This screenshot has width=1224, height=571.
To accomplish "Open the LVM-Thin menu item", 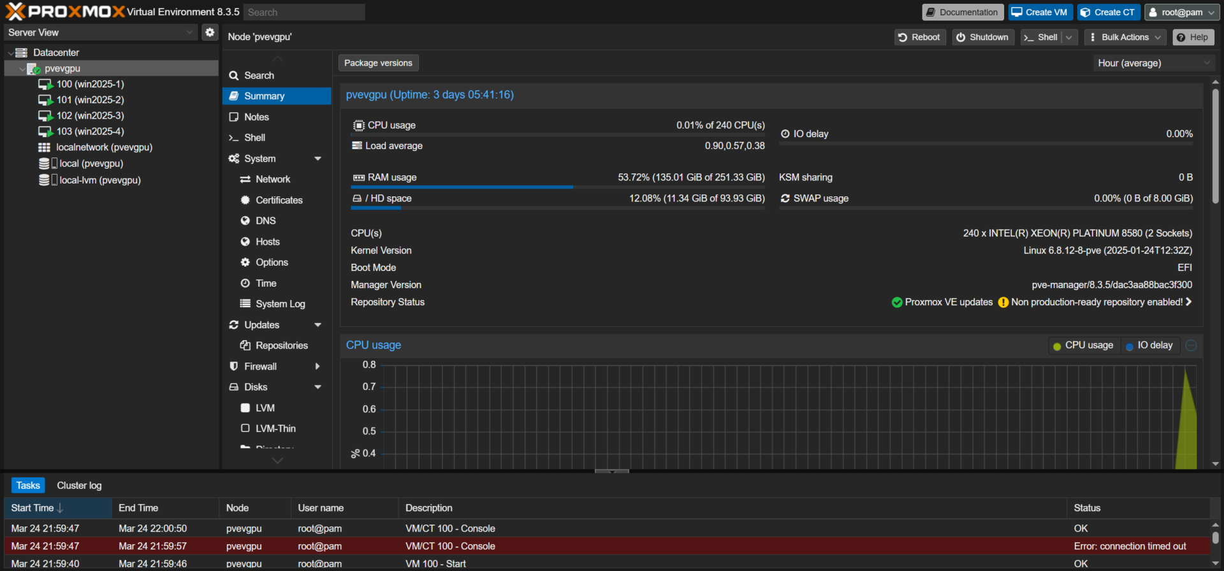I will click(x=277, y=429).
